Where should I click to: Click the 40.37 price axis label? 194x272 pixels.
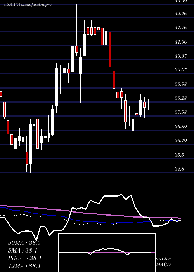click(x=181, y=56)
